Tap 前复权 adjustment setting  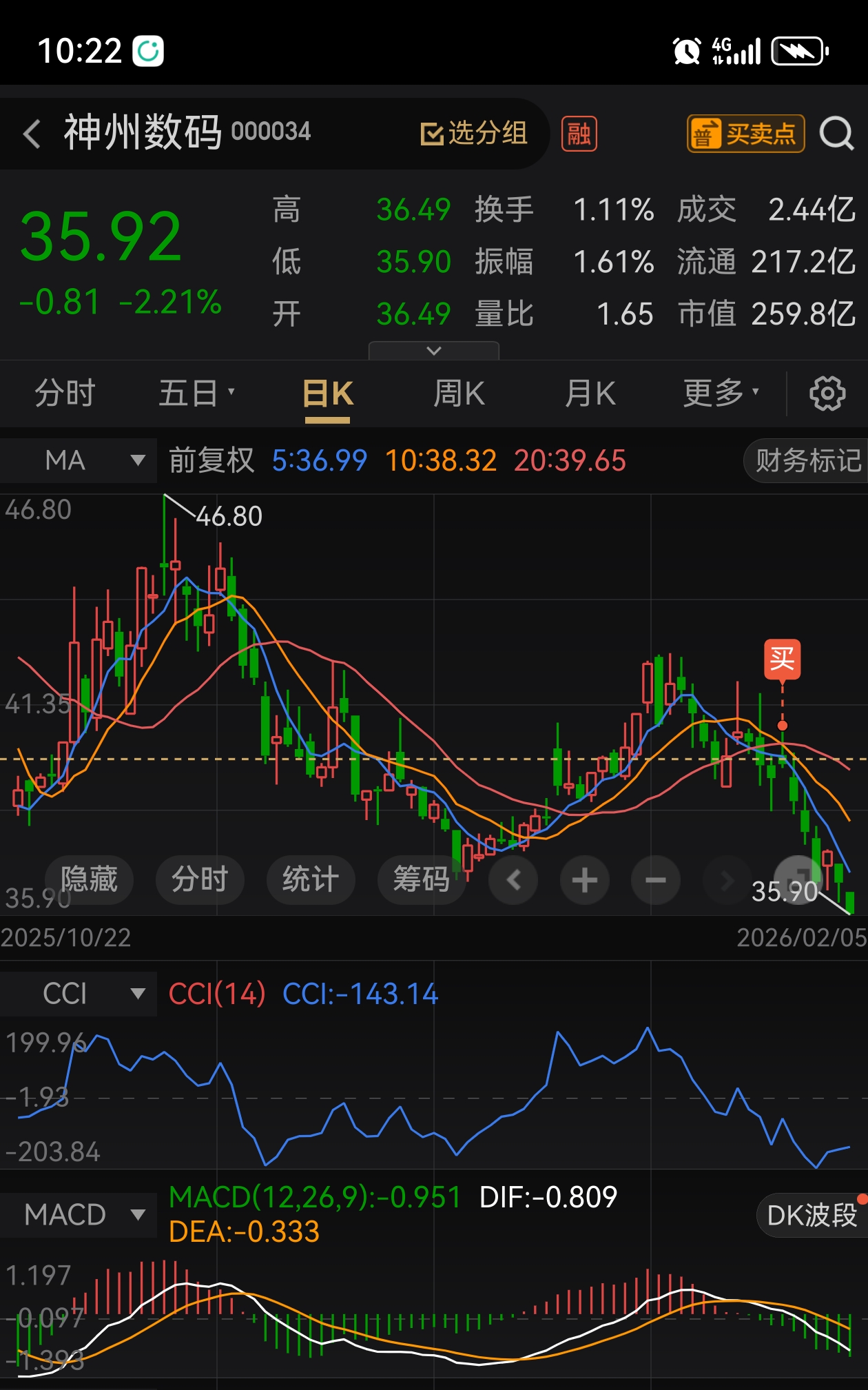coord(211,460)
